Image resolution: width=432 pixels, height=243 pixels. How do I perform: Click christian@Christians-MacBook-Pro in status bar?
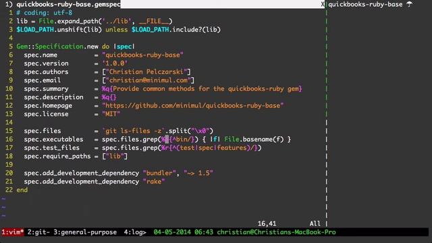tap(276, 232)
